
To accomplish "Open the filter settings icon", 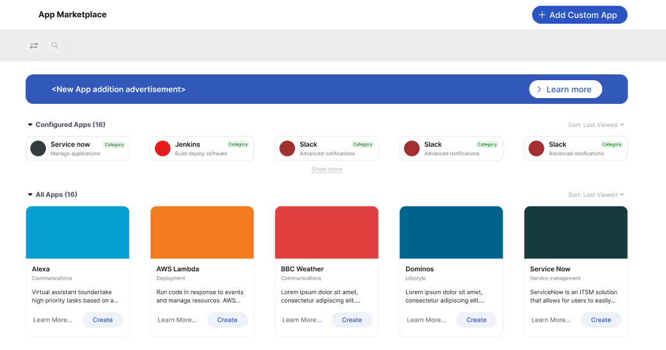I will [x=33, y=46].
